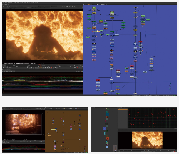Open the scope type dropdown above the waveform

point(9,71)
